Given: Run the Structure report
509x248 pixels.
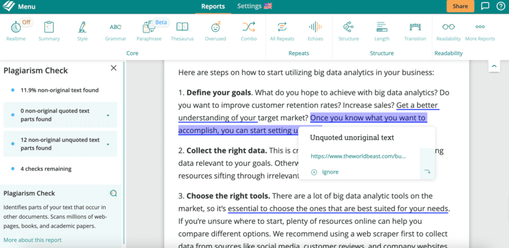Looking at the screenshot, I should pyautogui.click(x=349, y=31).
